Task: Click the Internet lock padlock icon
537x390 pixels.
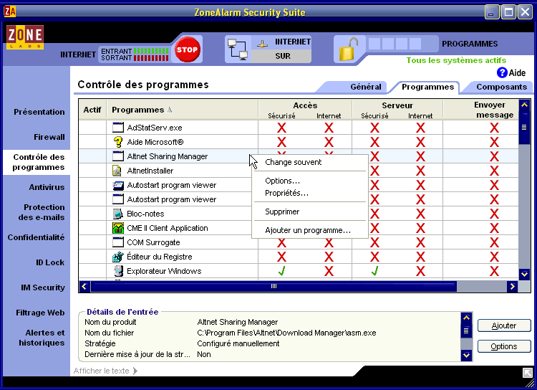Action: pos(348,49)
